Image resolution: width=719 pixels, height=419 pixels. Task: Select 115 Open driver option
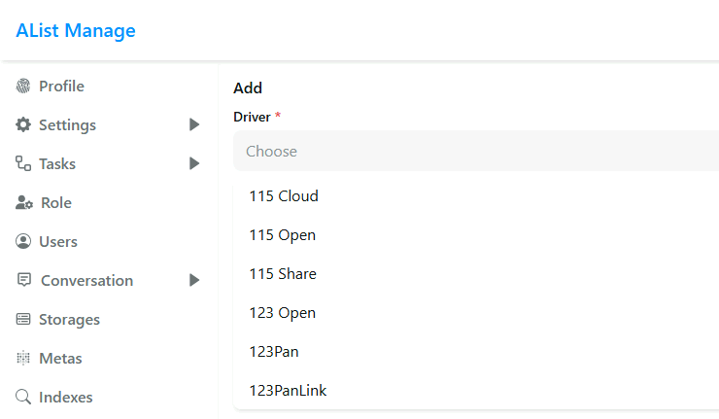282,235
